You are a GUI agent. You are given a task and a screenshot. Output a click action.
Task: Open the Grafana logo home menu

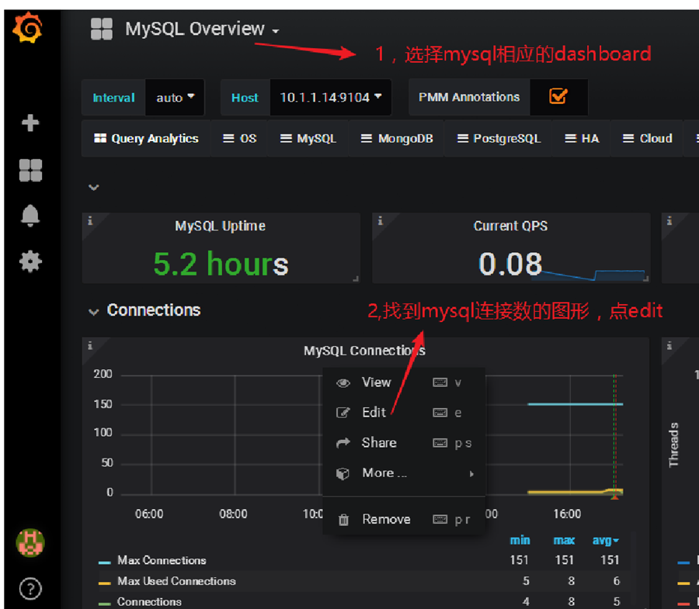pos(28,28)
